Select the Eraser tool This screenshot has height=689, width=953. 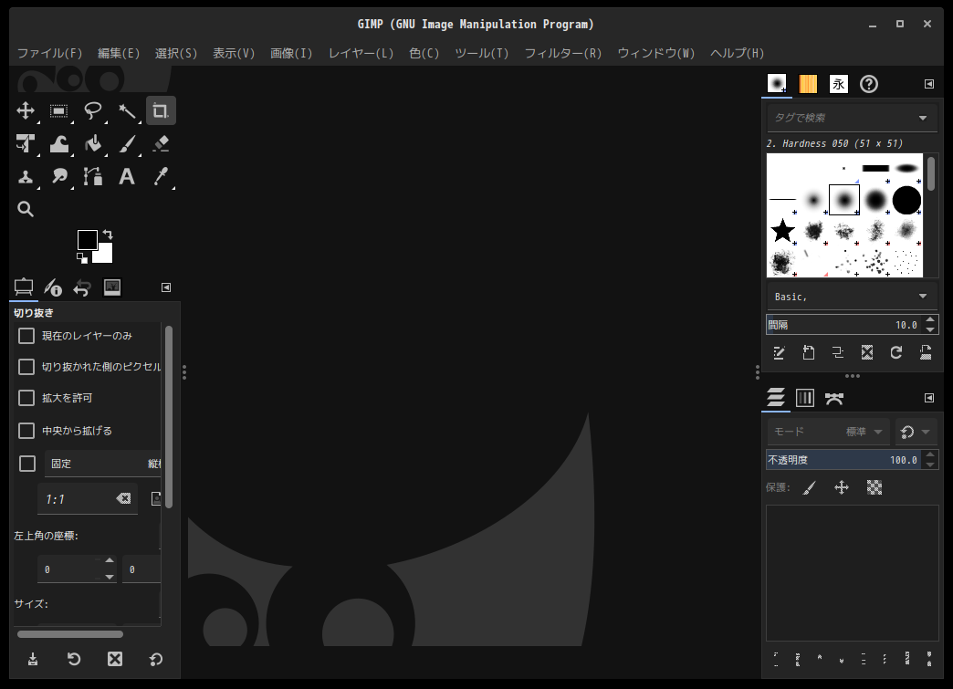tap(161, 144)
